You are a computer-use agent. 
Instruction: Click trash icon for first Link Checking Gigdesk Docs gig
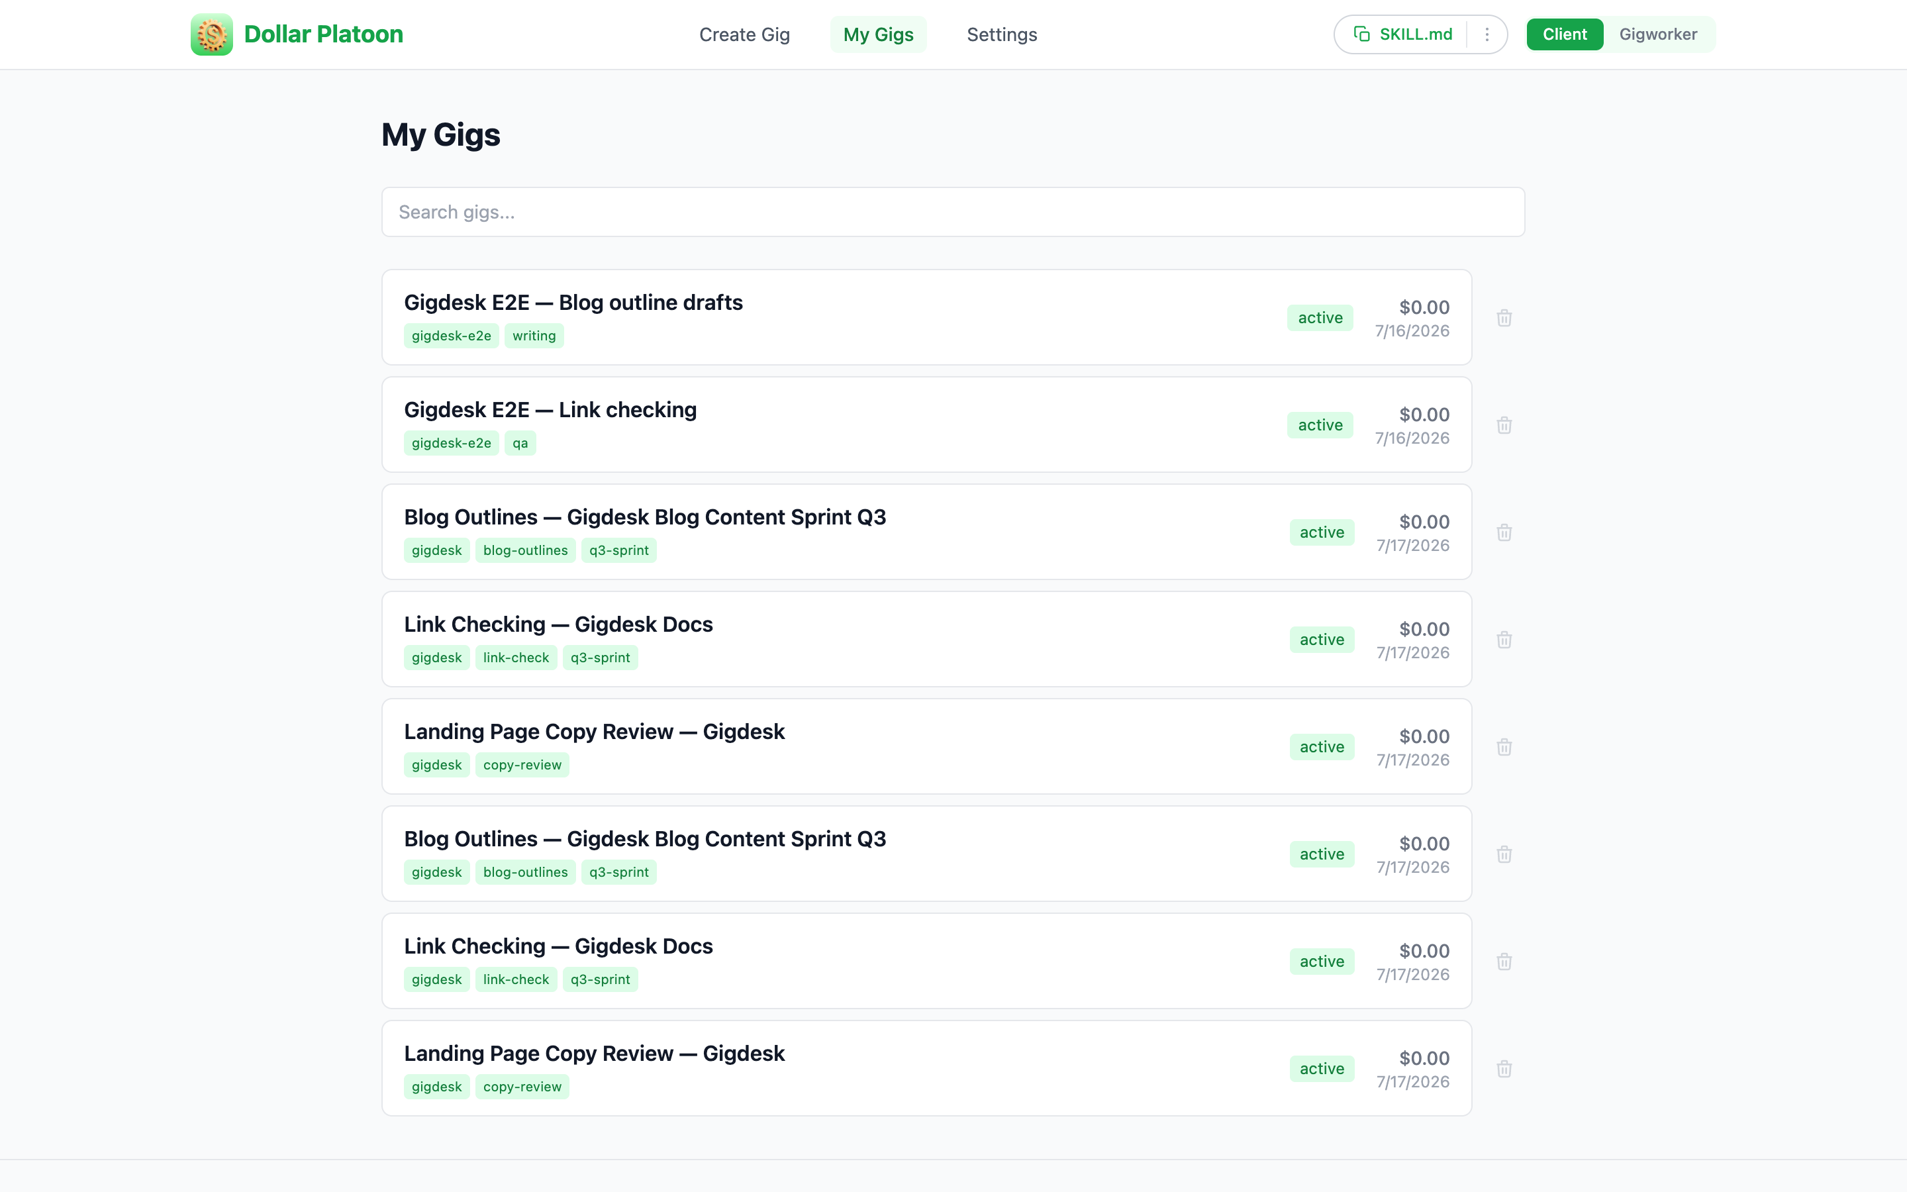[1504, 639]
